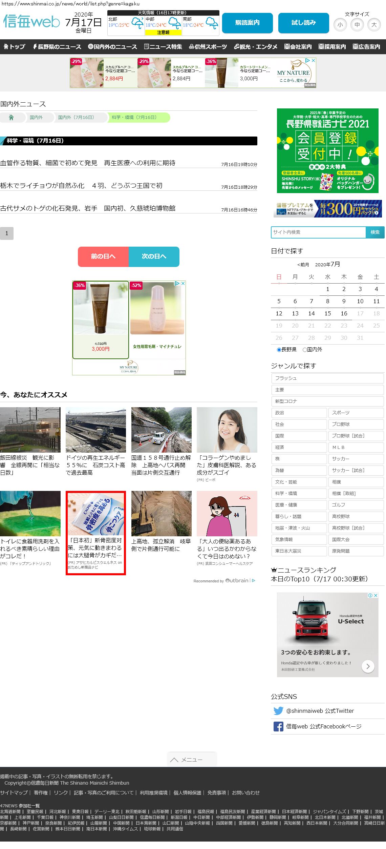The height and width of the screenshot is (849, 386).
Task: Close the top banner ad via X
Action: point(313,60)
